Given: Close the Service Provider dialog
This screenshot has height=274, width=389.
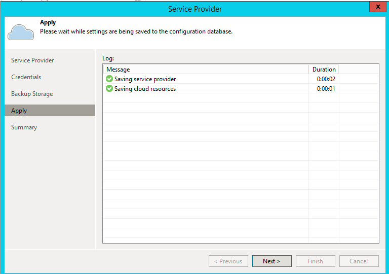Looking at the screenshot, I should coord(377,7).
